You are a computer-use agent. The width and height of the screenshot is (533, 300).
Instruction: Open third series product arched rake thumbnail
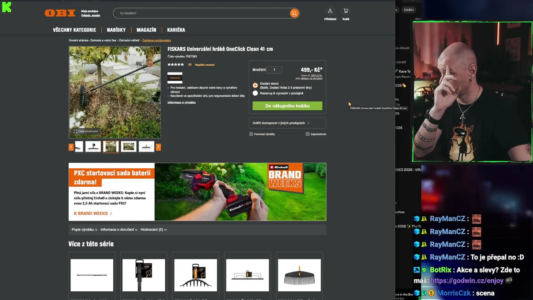[196, 275]
